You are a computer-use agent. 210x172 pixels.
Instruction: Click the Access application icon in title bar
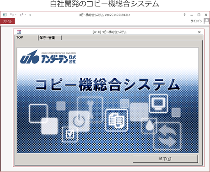tap(5, 15)
